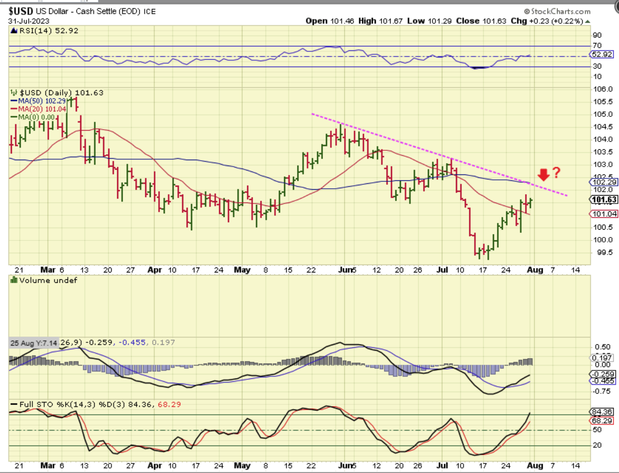Click the copyright symbol before StockCharts.com
This screenshot has width=619, height=473.
[527, 11]
